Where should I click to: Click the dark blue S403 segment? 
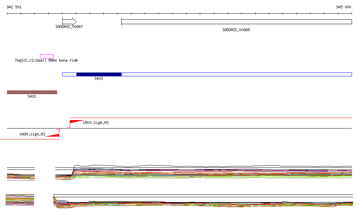click(x=99, y=74)
